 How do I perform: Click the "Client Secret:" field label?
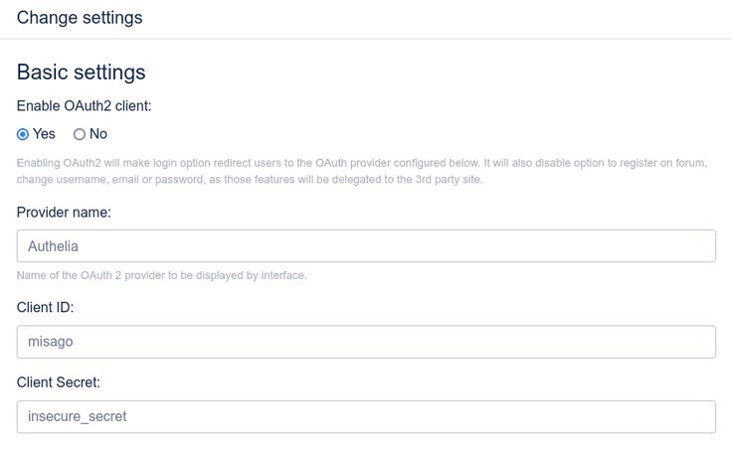click(60, 382)
